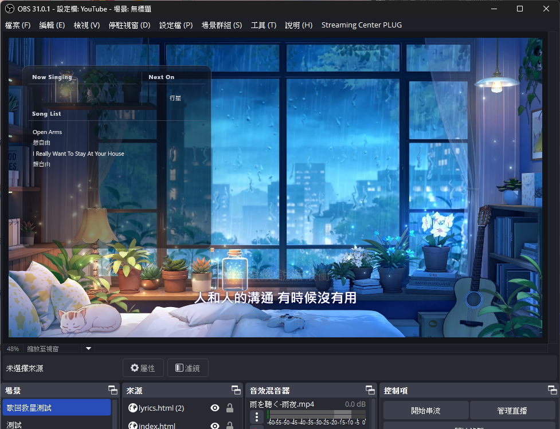Click the 0.0 dB volume readout
This screenshot has width=560, height=429.
[355, 404]
